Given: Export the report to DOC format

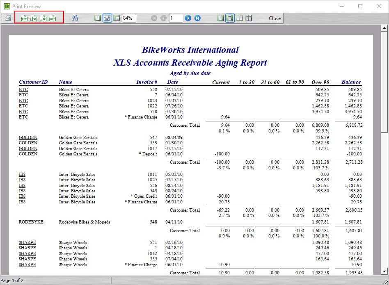Looking at the screenshot, I should (52, 18).
